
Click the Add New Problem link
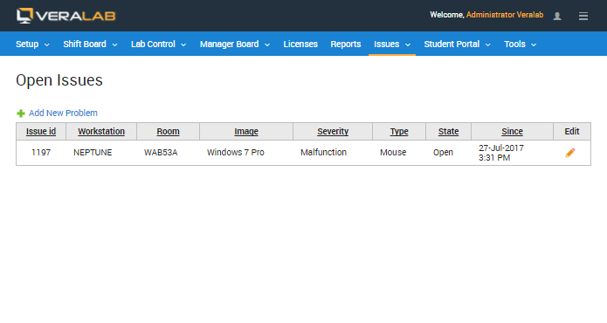pos(63,113)
